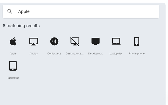Select the LaptopMac icon

116,41
